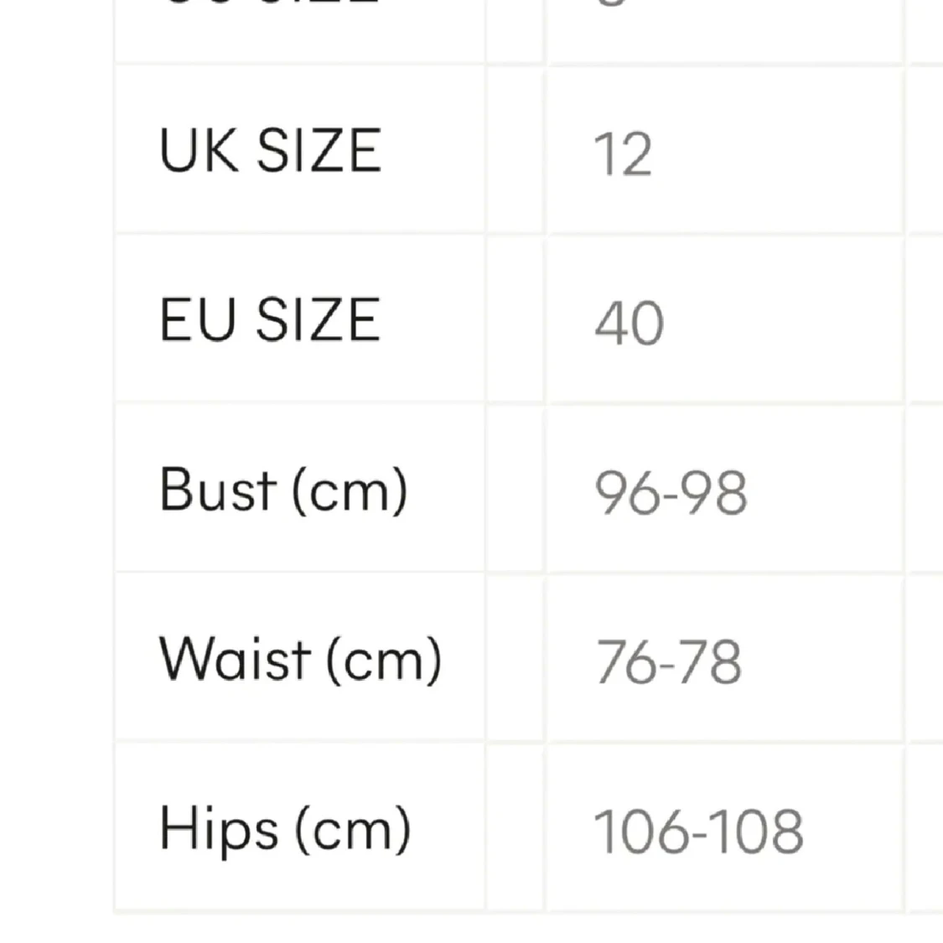Select the EU size value 40
The image size is (943, 943).
[x=629, y=324]
